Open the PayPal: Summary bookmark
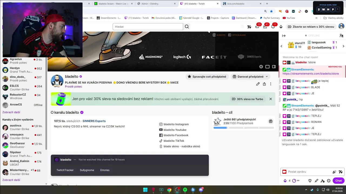This screenshot has width=346, height=194. 270,18
